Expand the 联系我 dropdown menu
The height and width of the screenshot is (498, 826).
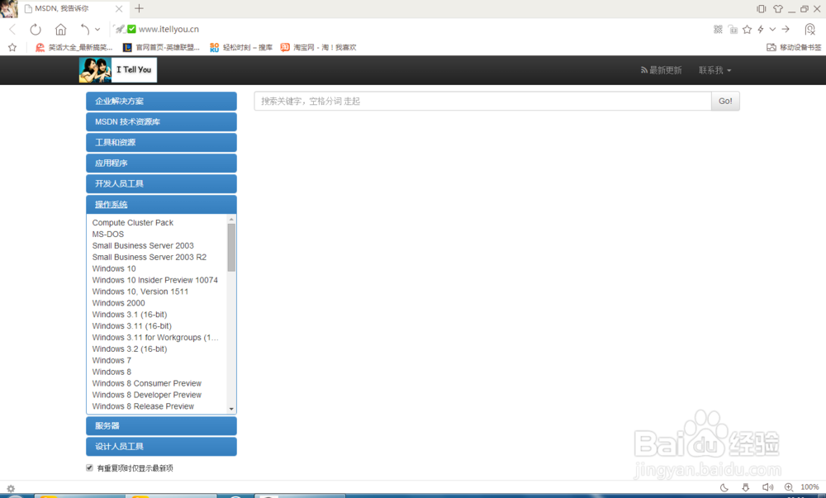(x=714, y=70)
